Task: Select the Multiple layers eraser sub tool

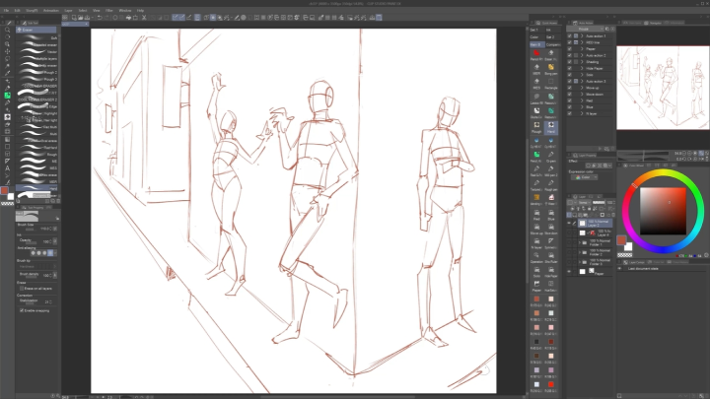Action: (x=37, y=58)
